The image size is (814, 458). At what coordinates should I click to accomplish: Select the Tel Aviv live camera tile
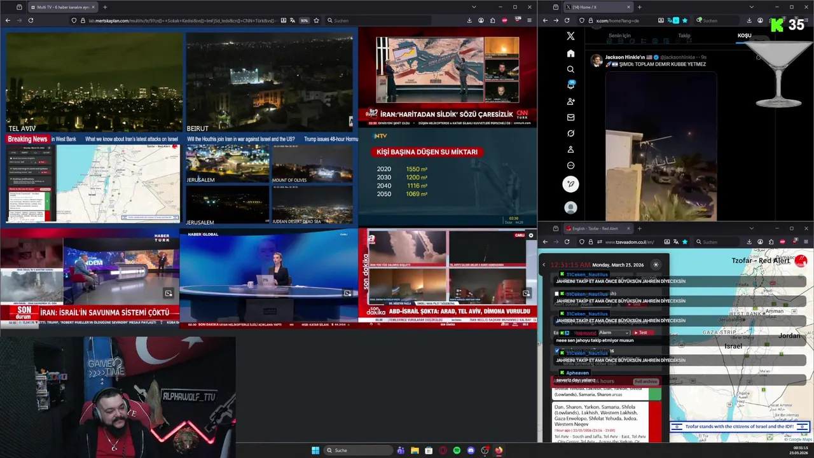[93, 83]
